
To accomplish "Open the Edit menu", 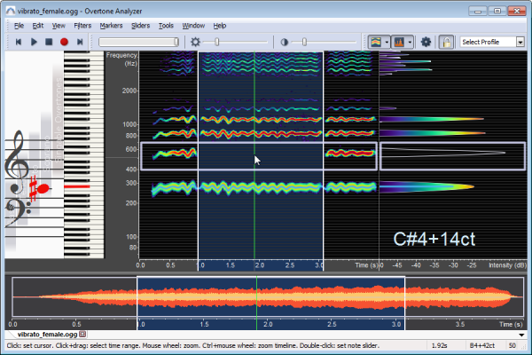I will coord(38,26).
